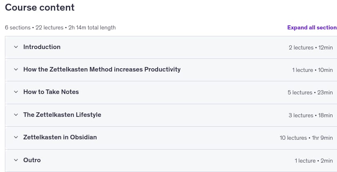Click the 5 lectures • 23min label

click(310, 92)
